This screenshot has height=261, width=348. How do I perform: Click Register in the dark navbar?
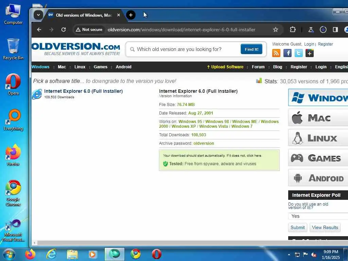[x=299, y=67]
